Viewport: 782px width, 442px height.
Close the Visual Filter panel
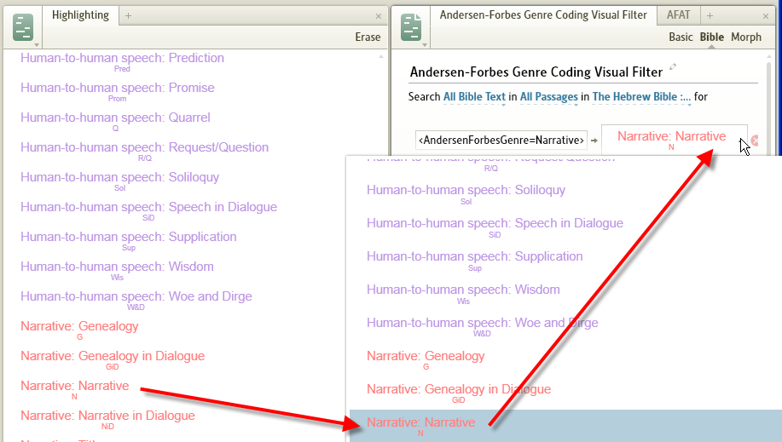pyautogui.click(x=766, y=16)
